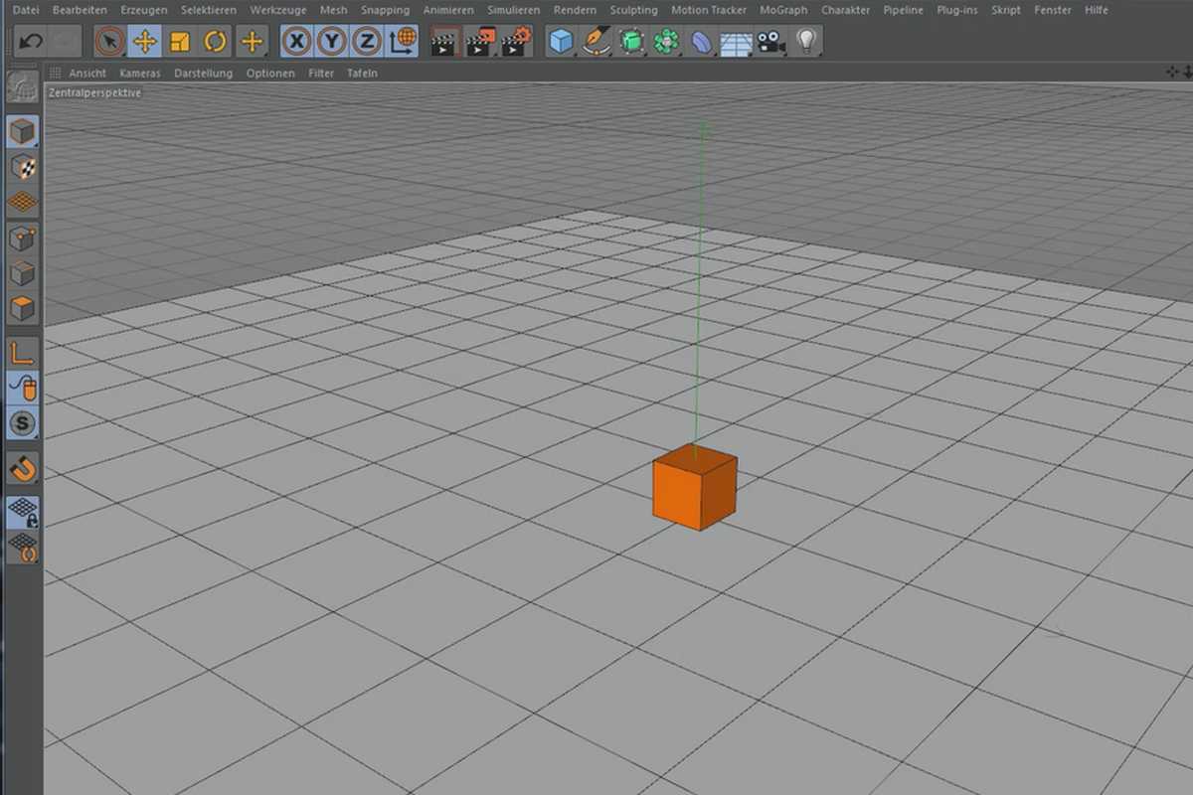Image resolution: width=1193 pixels, height=795 pixels.
Task: Enable Snap magnet icon
Action: (23, 468)
